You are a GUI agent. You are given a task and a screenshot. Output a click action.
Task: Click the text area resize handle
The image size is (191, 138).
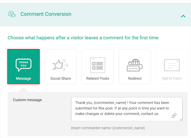(181, 119)
